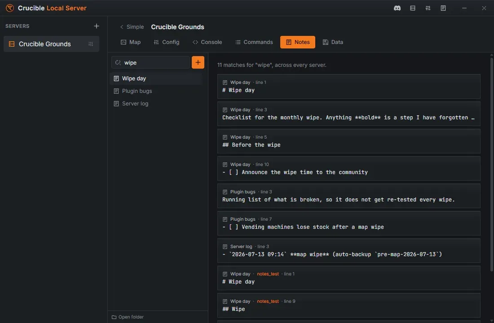Click the '11 matches for wipe' summary text
This screenshot has height=323, width=494.
(272, 65)
